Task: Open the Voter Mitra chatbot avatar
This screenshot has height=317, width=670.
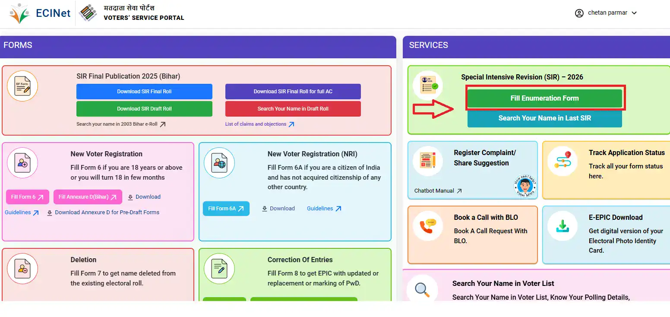Action: pyautogui.click(x=525, y=186)
